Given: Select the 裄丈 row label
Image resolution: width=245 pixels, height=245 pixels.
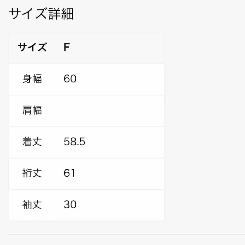Looking at the screenshot, I should (x=32, y=173).
